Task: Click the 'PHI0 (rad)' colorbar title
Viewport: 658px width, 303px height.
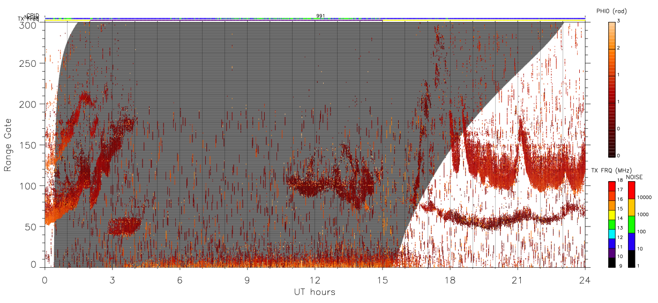Action: (611, 11)
